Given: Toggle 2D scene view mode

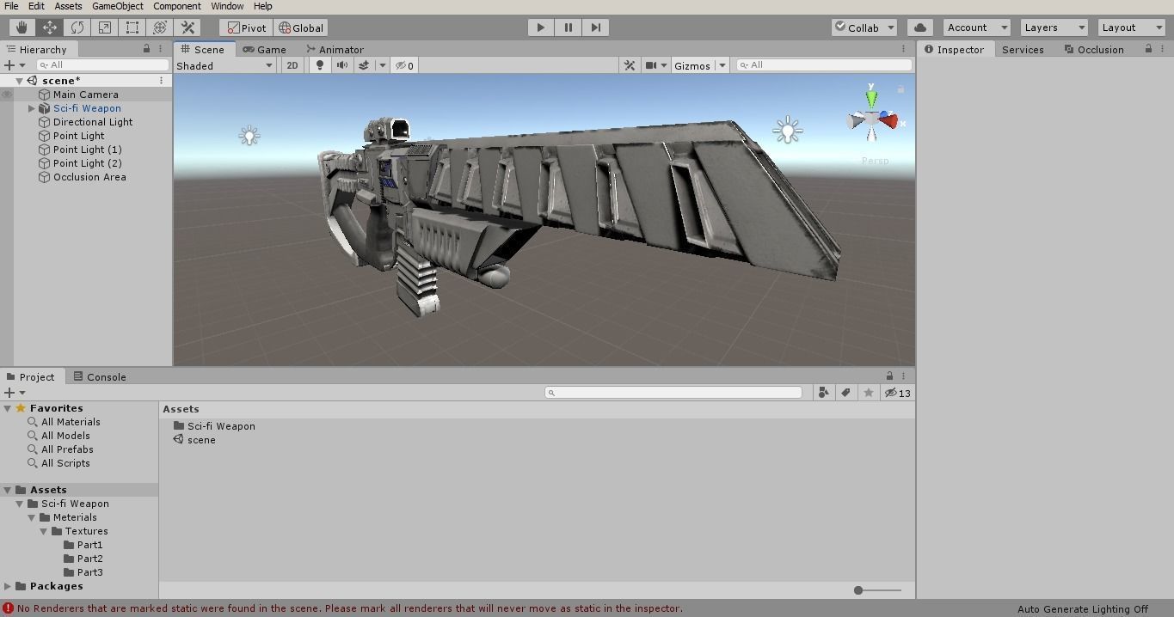Looking at the screenshot, I should click(292, 65).
